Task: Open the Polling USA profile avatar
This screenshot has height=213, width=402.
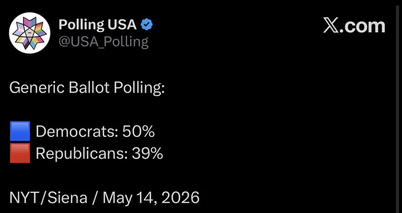Action: [30, 33]
